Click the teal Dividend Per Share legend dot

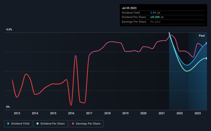[x=38, y=124]
